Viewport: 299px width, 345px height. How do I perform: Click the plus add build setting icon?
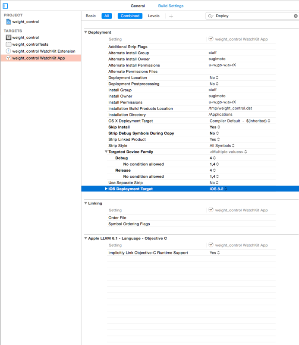coord(171,16)
